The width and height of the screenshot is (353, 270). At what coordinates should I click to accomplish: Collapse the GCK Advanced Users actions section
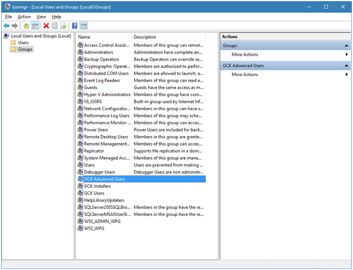346,66
